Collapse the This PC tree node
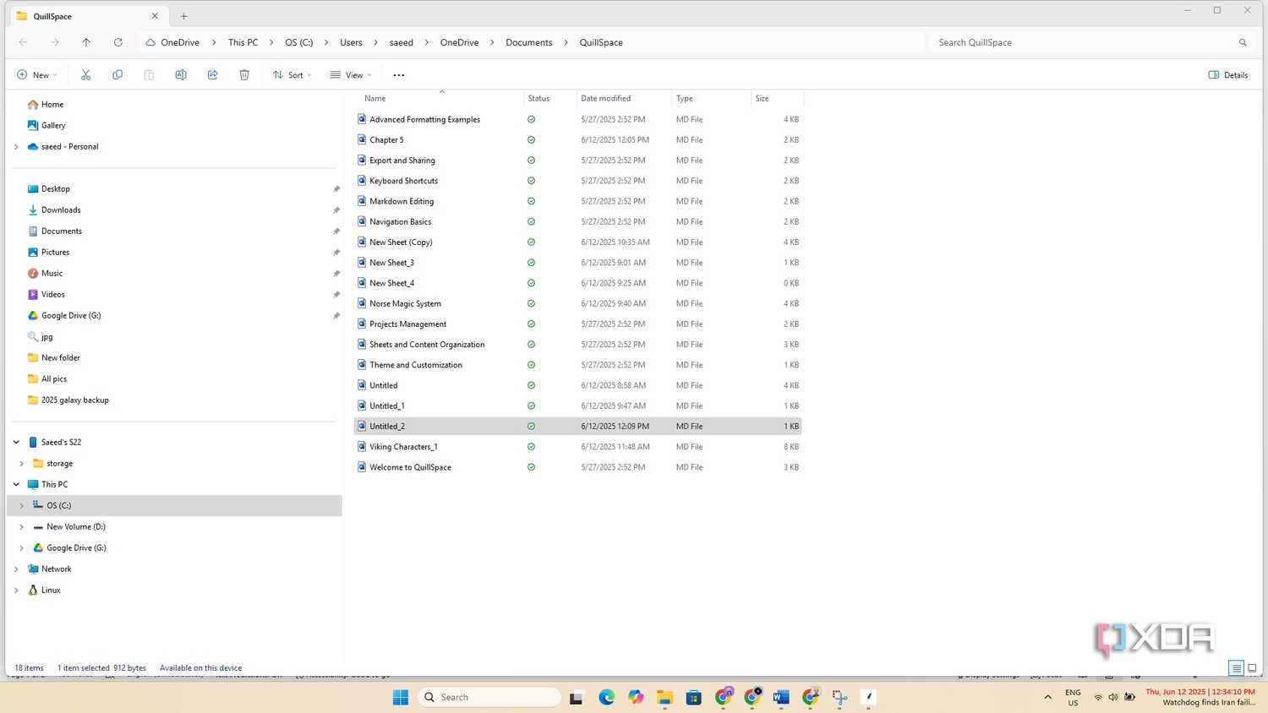 16,485
